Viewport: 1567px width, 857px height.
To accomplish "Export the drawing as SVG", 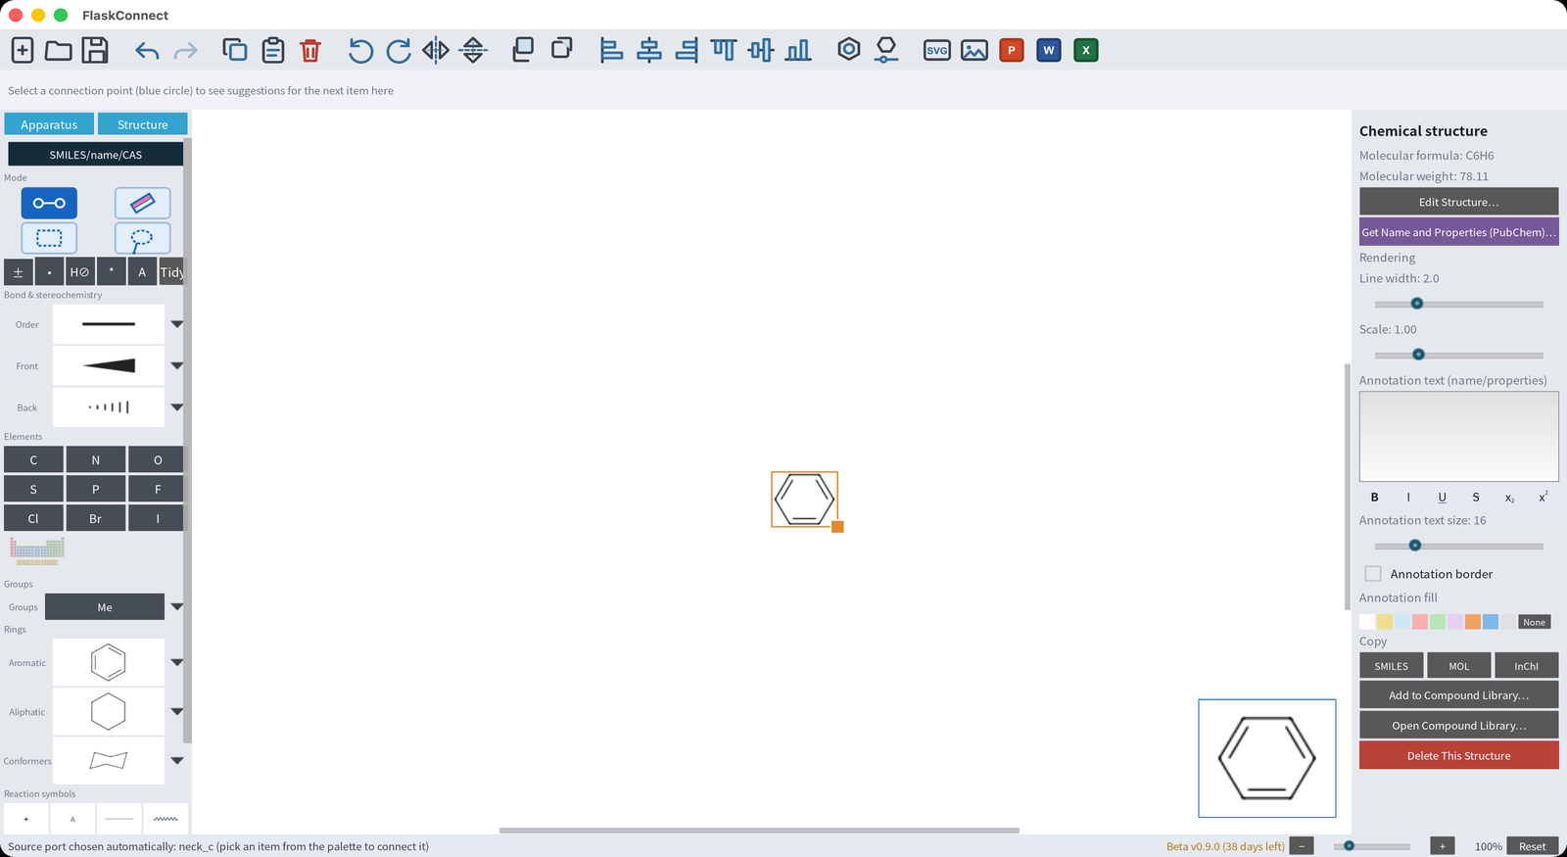I will (937, 50).
